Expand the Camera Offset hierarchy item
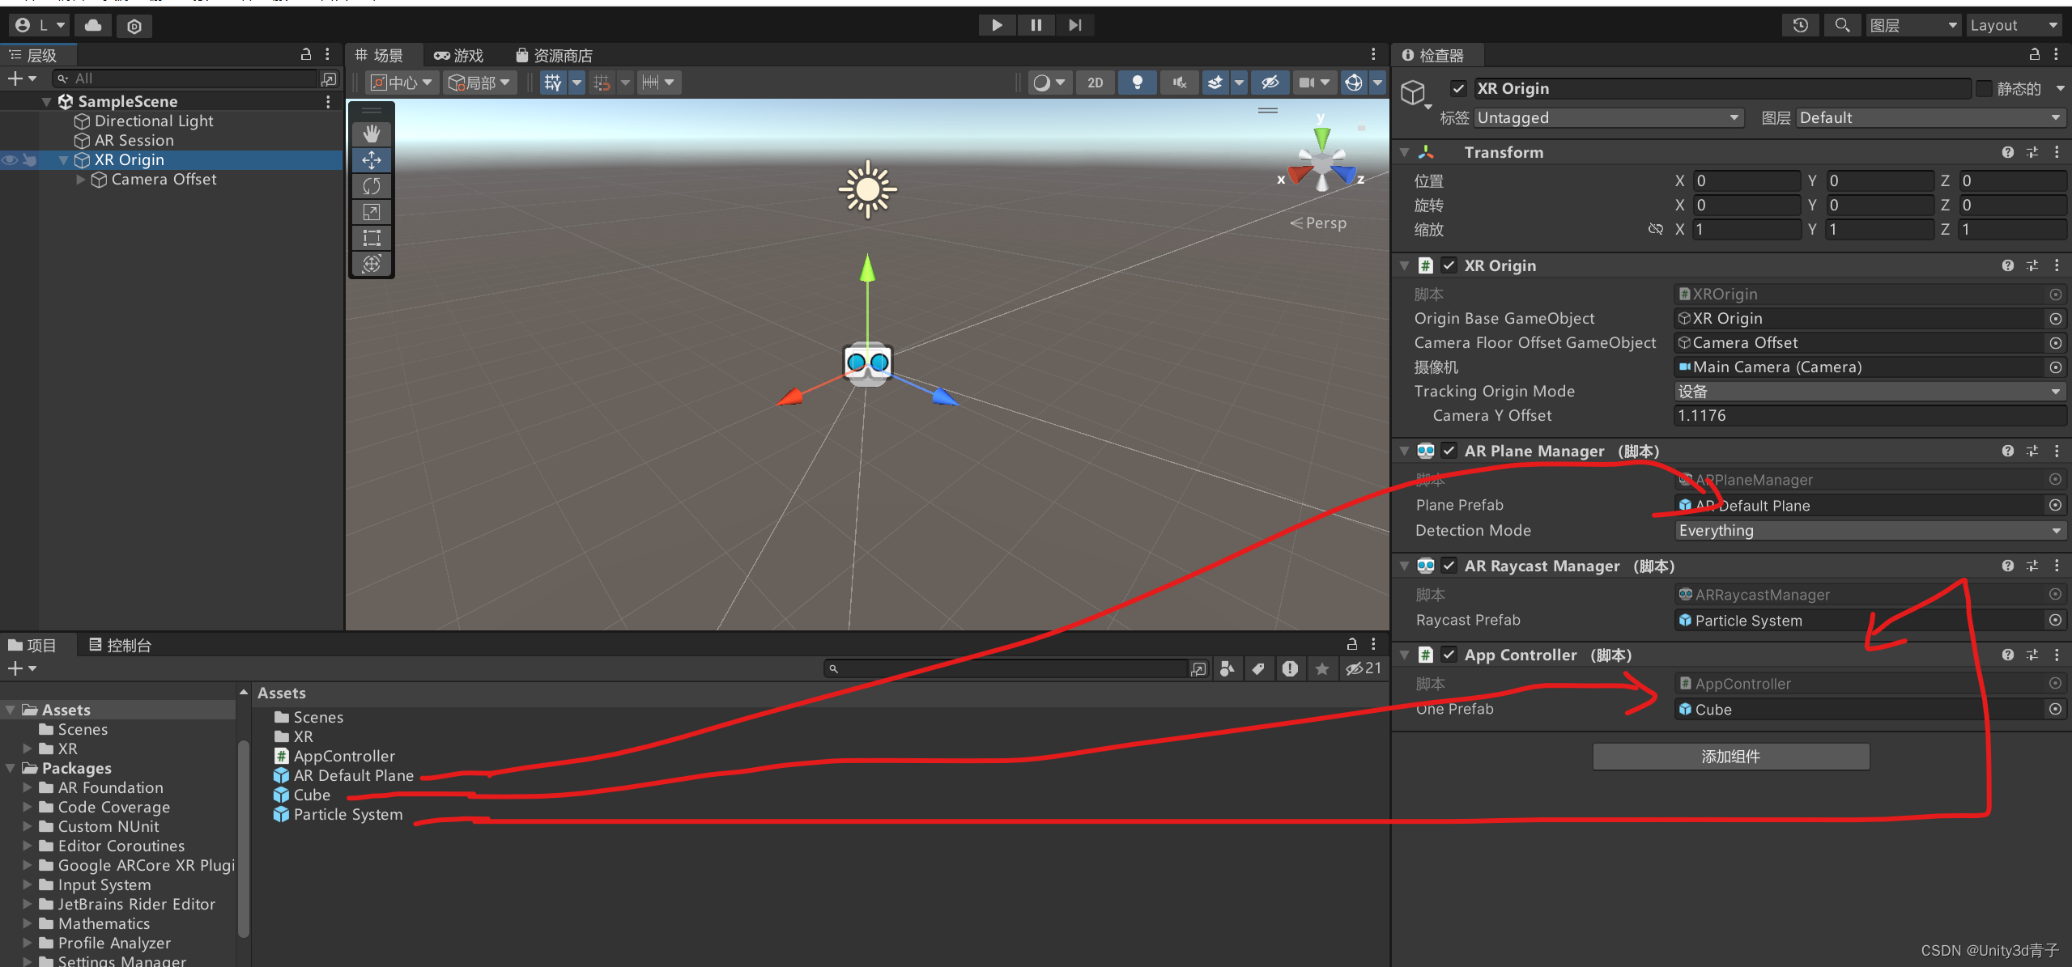 (81, 180)
